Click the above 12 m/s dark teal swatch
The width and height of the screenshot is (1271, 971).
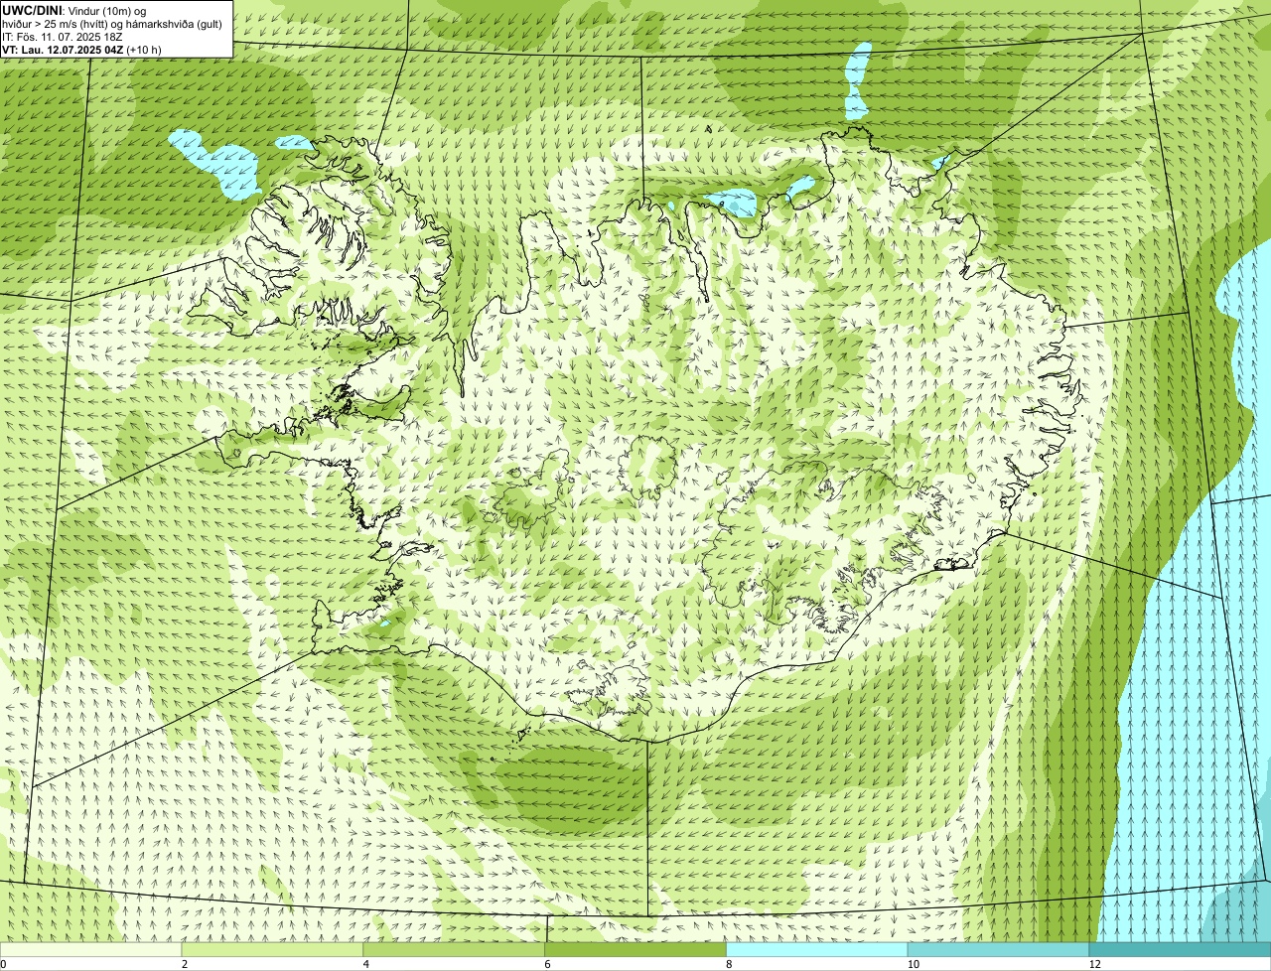(x=1181, y=950)
